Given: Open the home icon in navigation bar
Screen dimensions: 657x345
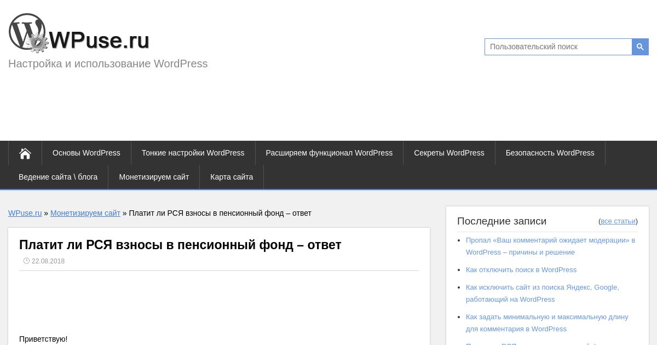Looking at the screenshot, I should tap(25, 153).
